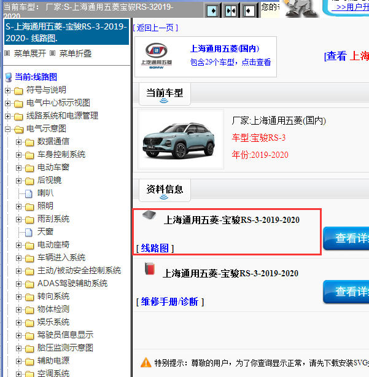Screen dimensions: 369x377
Task: Open the 线路图 link
Action: coord(155,248)
